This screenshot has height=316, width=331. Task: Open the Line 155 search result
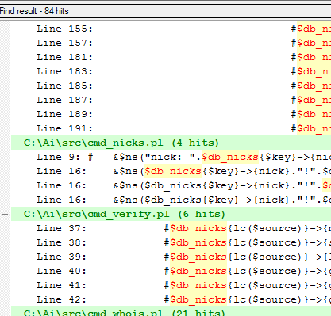click(x=171, y=29)
